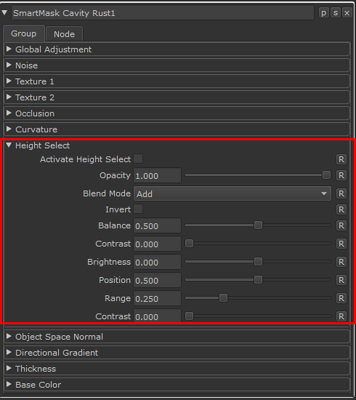
Task: Toggle the Invert checkbox
Action: tap(138, 209)
